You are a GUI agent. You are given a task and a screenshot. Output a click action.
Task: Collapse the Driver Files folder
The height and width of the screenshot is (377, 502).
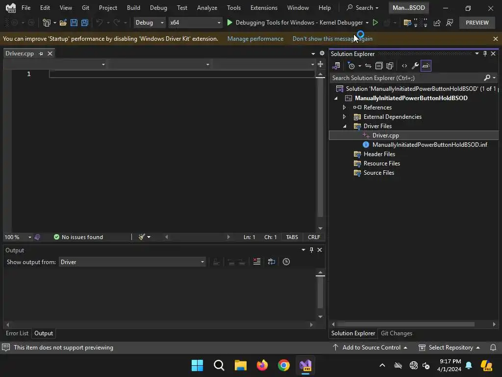point(344,126)
